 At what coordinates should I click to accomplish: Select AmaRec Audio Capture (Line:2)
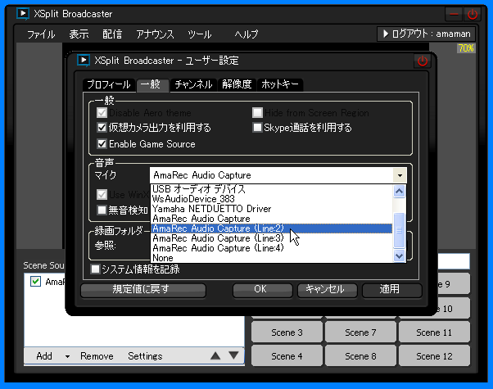click(272, 228)
